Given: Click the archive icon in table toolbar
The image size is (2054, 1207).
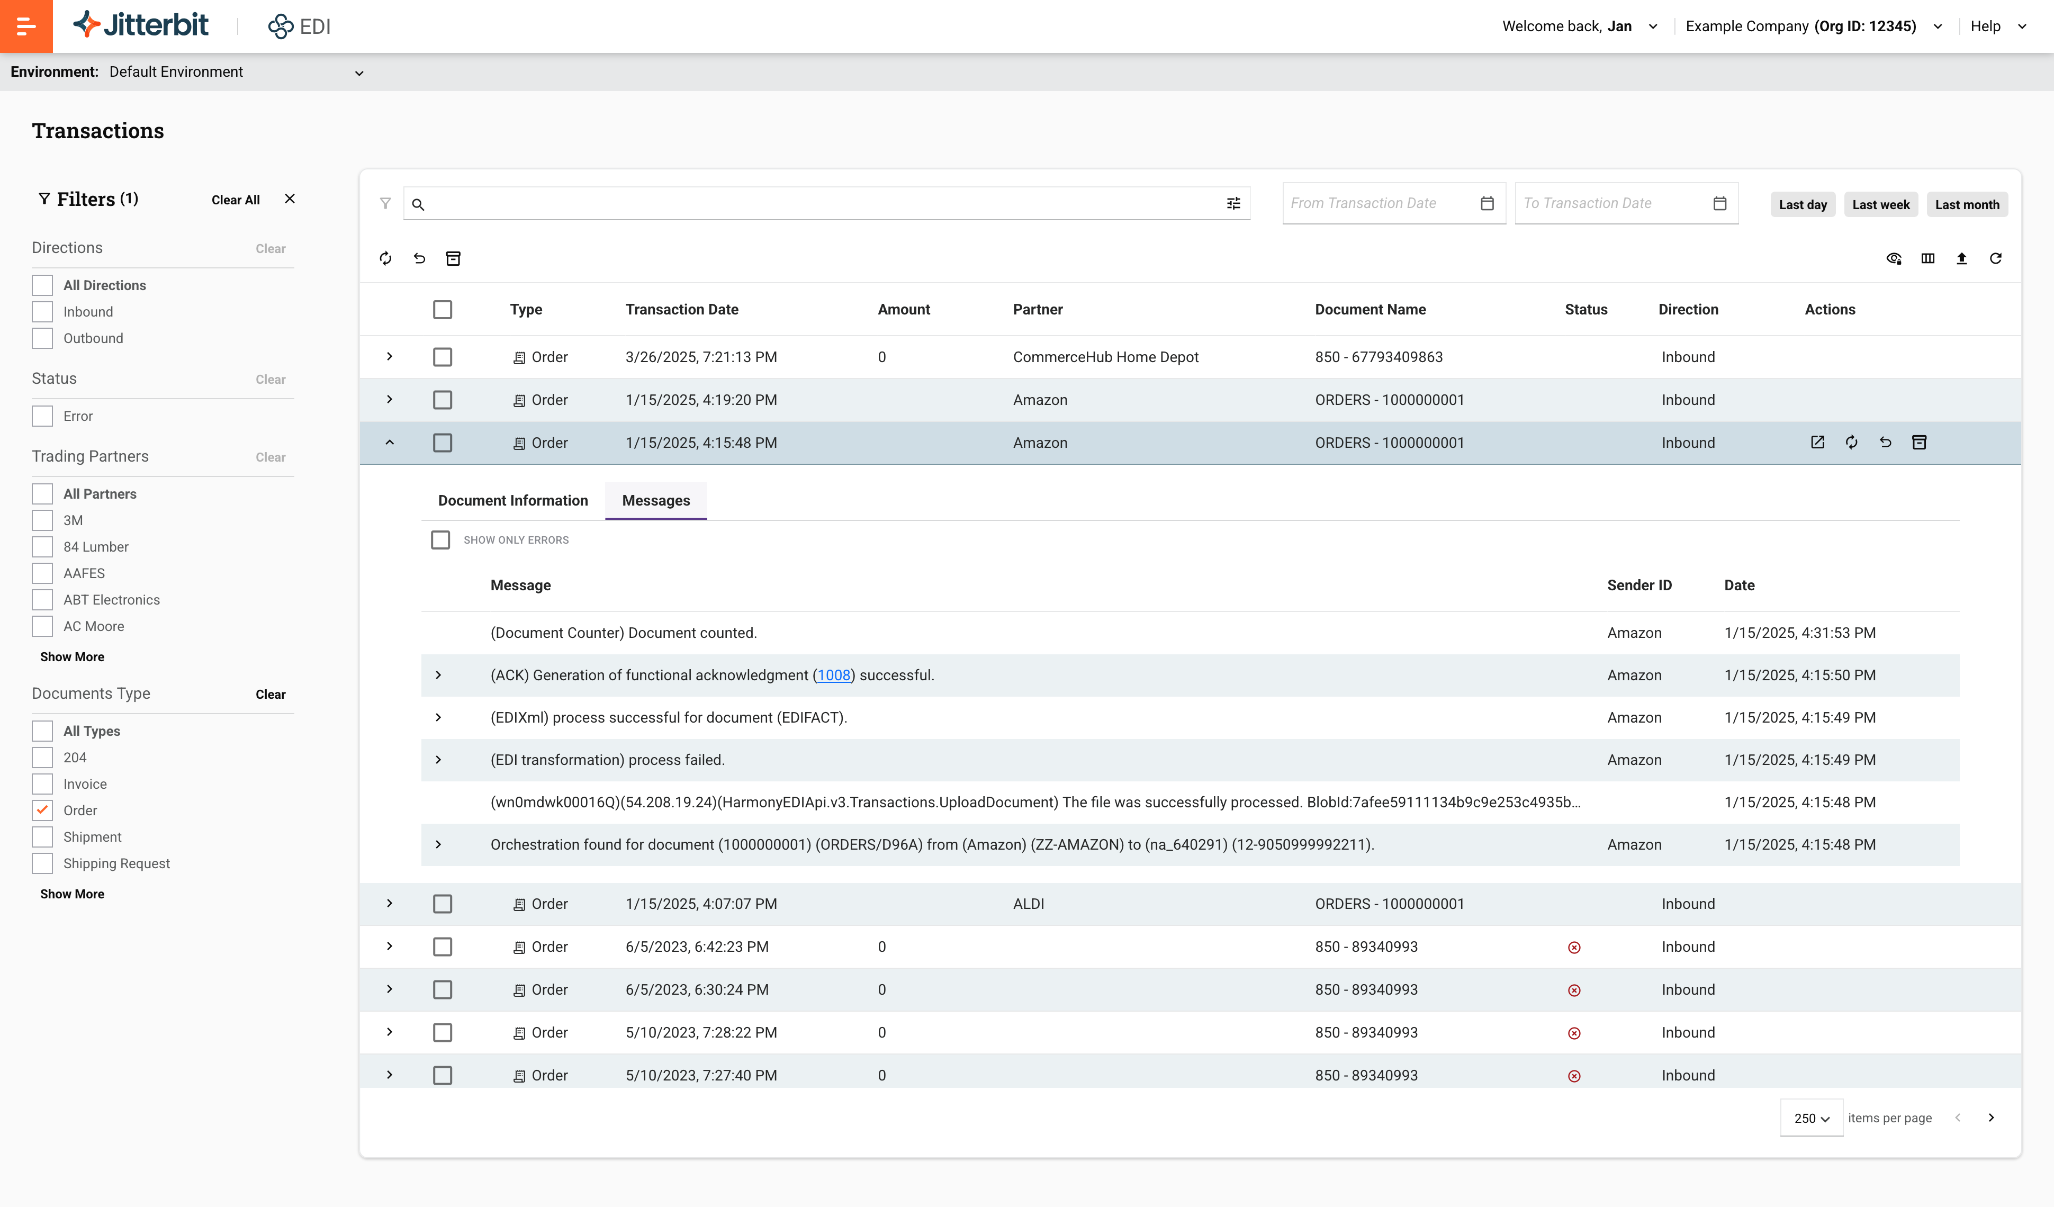Looking at the screenshot, I should (453, 258).
